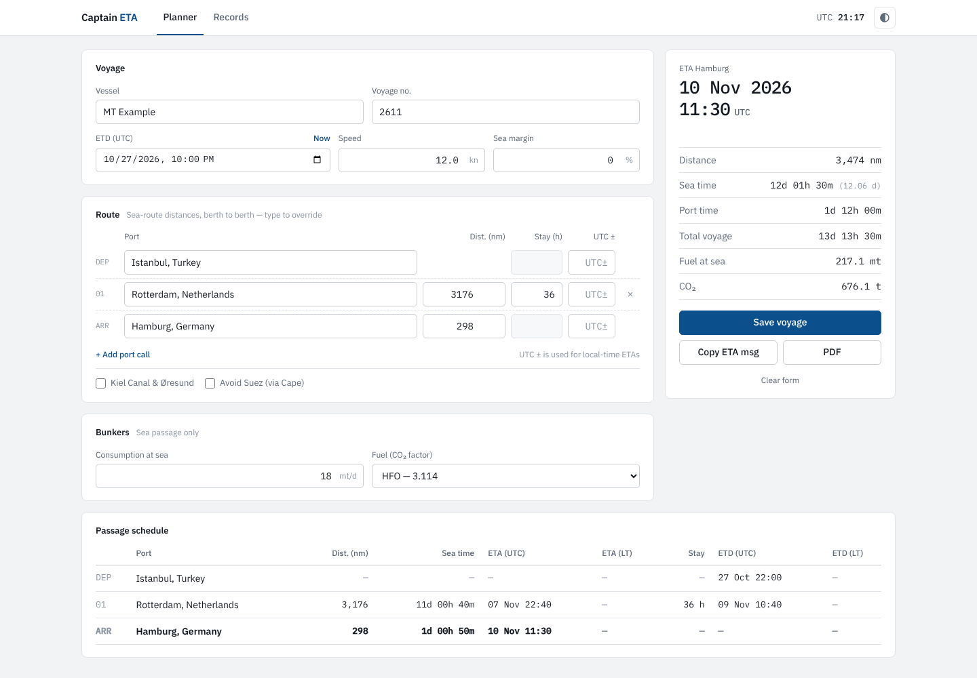
Task: Focus the Vessel name field
Action: (229, 112)
